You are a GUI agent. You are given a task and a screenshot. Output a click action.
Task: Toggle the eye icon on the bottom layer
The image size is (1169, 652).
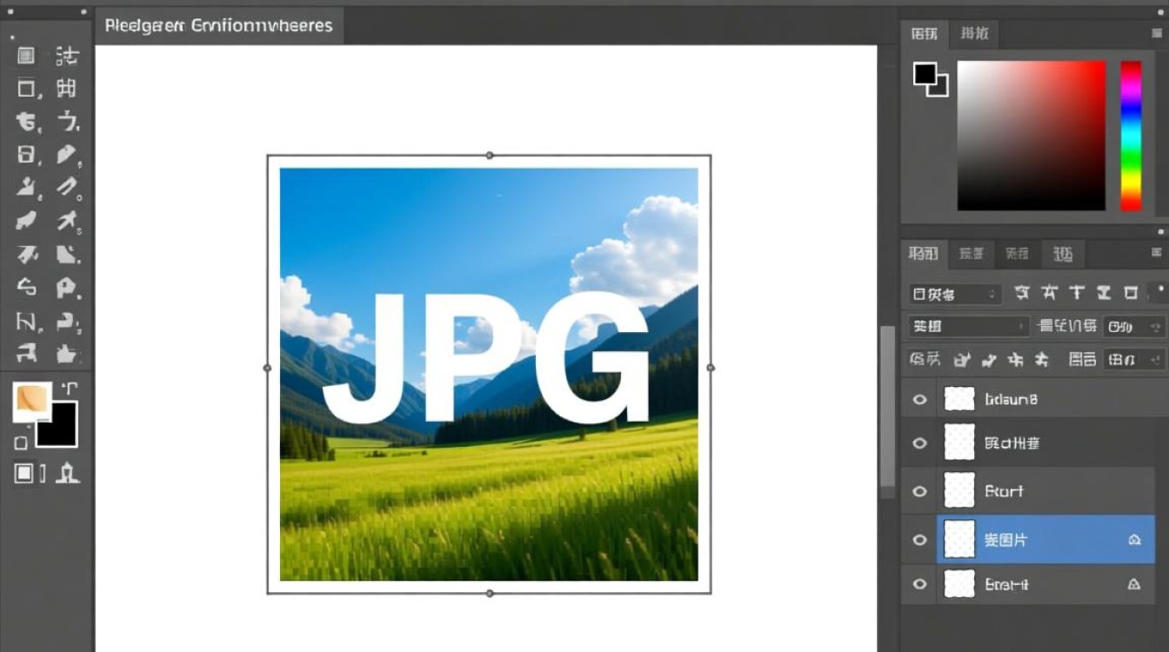pos(919,583)
